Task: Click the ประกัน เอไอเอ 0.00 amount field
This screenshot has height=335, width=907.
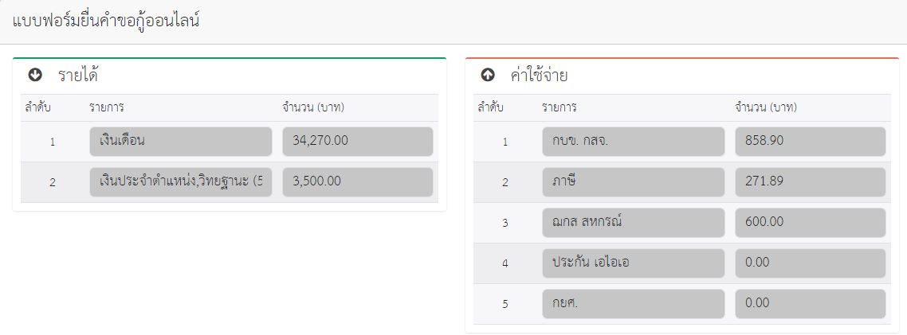Action: click(811, 263)
